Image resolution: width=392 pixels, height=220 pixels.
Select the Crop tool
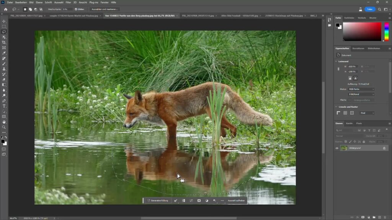pos(4,42)
